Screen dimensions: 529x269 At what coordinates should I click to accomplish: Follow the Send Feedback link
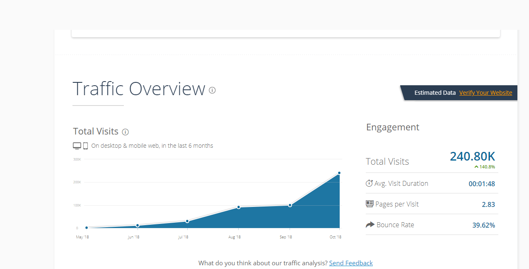click(x=351, y=263)
